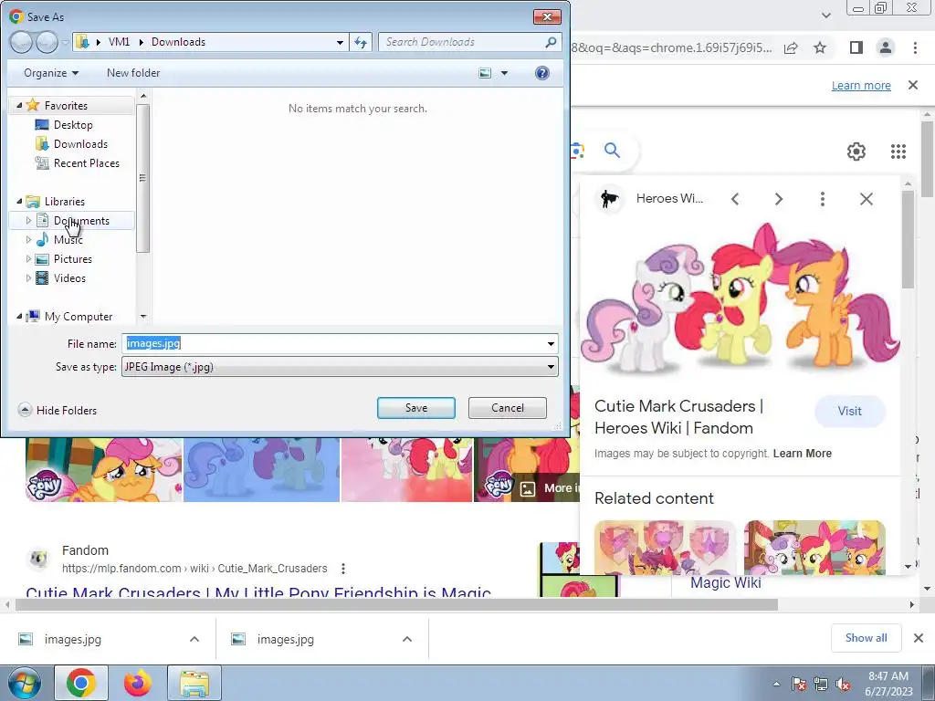Click the change view icon in dialog toolbar
The height and width of the screenshot is (701, 935).
click(486, 73)
